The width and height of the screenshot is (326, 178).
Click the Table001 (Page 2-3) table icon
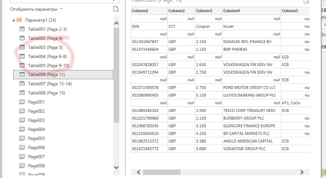coord(22,29)
